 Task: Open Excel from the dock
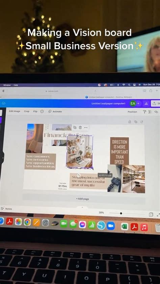pos(125,227)
